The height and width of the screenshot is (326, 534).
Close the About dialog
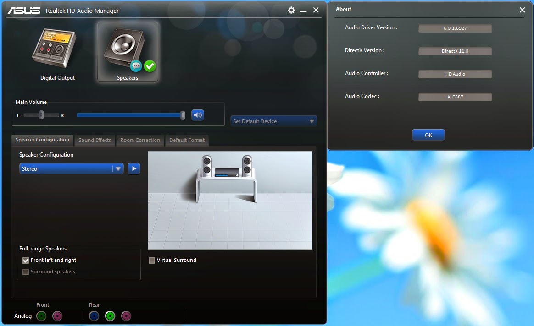pyautogui.click(x=523, y=10)
